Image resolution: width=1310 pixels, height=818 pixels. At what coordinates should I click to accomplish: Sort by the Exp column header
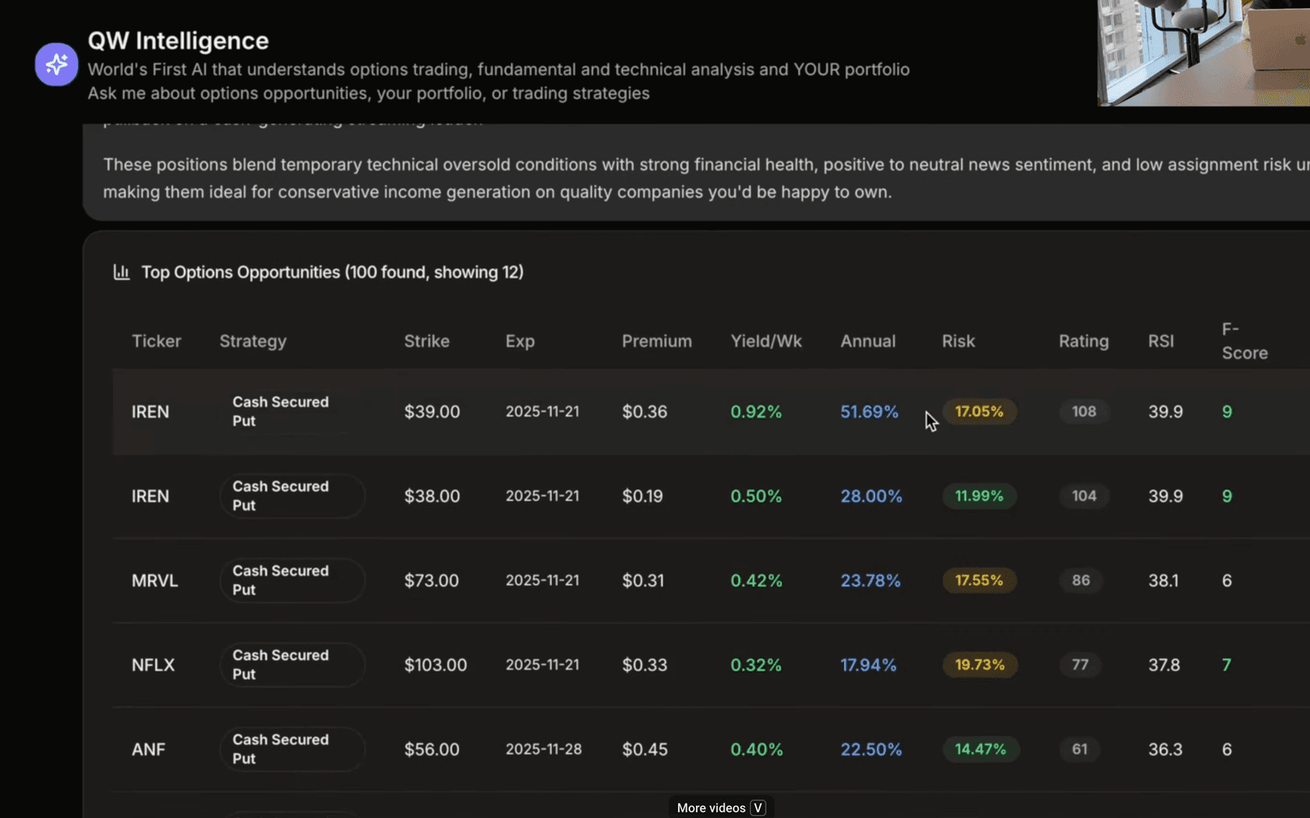tap(520, 341)
